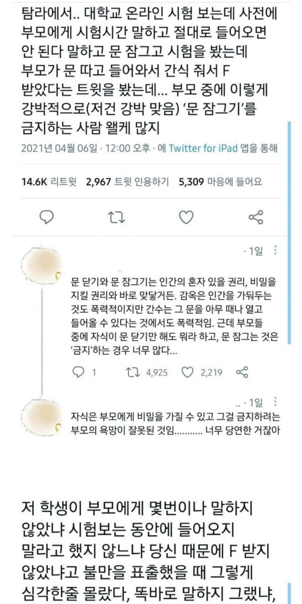Retweet the reply with 4,925 retweets
Screen dimensions: 302x604
click(149, 372)
